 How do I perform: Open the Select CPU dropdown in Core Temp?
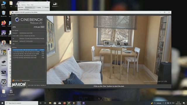click(x=30, y=8)
